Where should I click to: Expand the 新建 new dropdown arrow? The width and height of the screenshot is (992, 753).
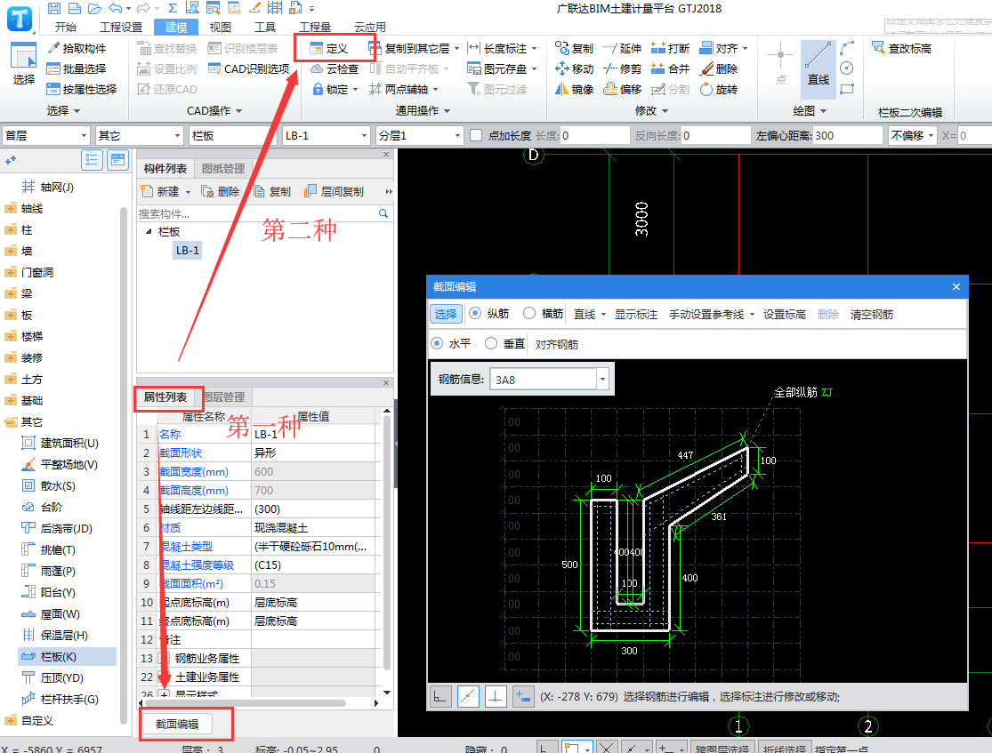[188, 192]
